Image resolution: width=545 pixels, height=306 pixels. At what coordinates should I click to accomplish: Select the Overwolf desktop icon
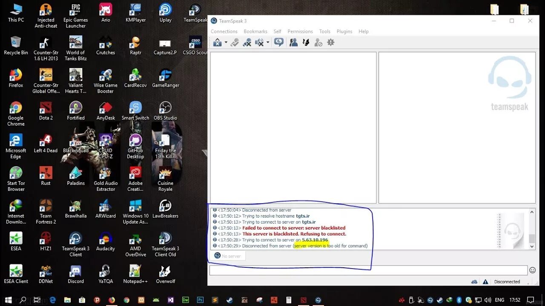coord(166,274)
